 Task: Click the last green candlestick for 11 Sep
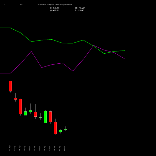pos(65,129)
